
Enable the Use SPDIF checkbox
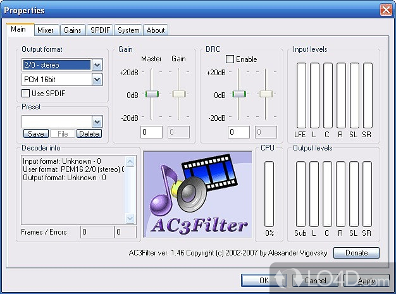pos(26,94)
